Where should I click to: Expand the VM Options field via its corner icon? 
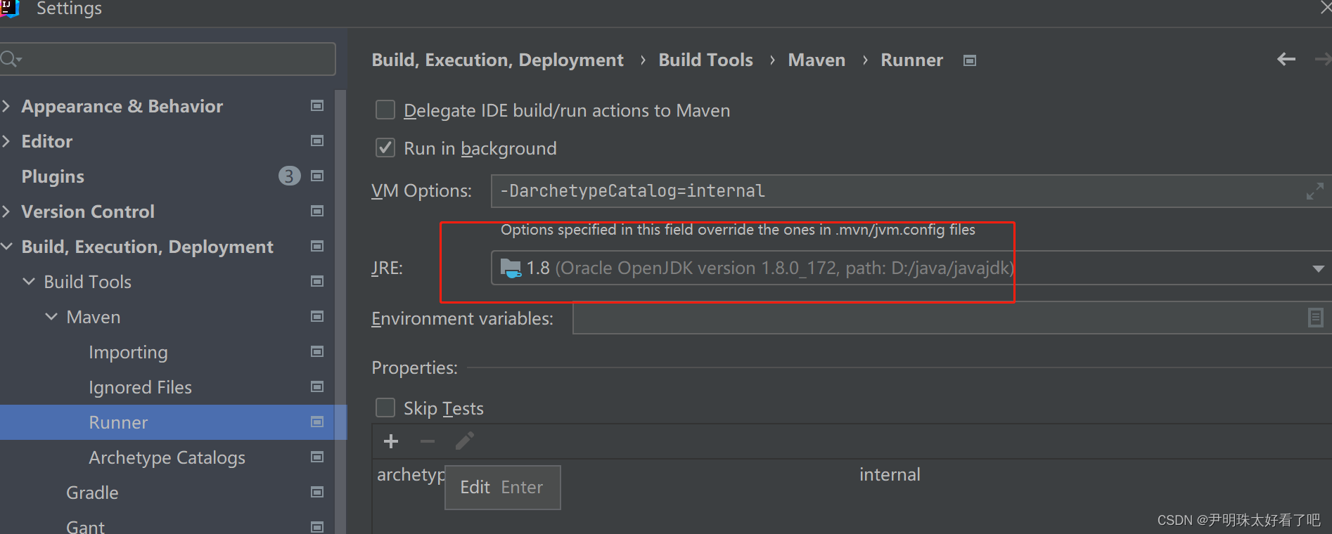[1314, 190]
